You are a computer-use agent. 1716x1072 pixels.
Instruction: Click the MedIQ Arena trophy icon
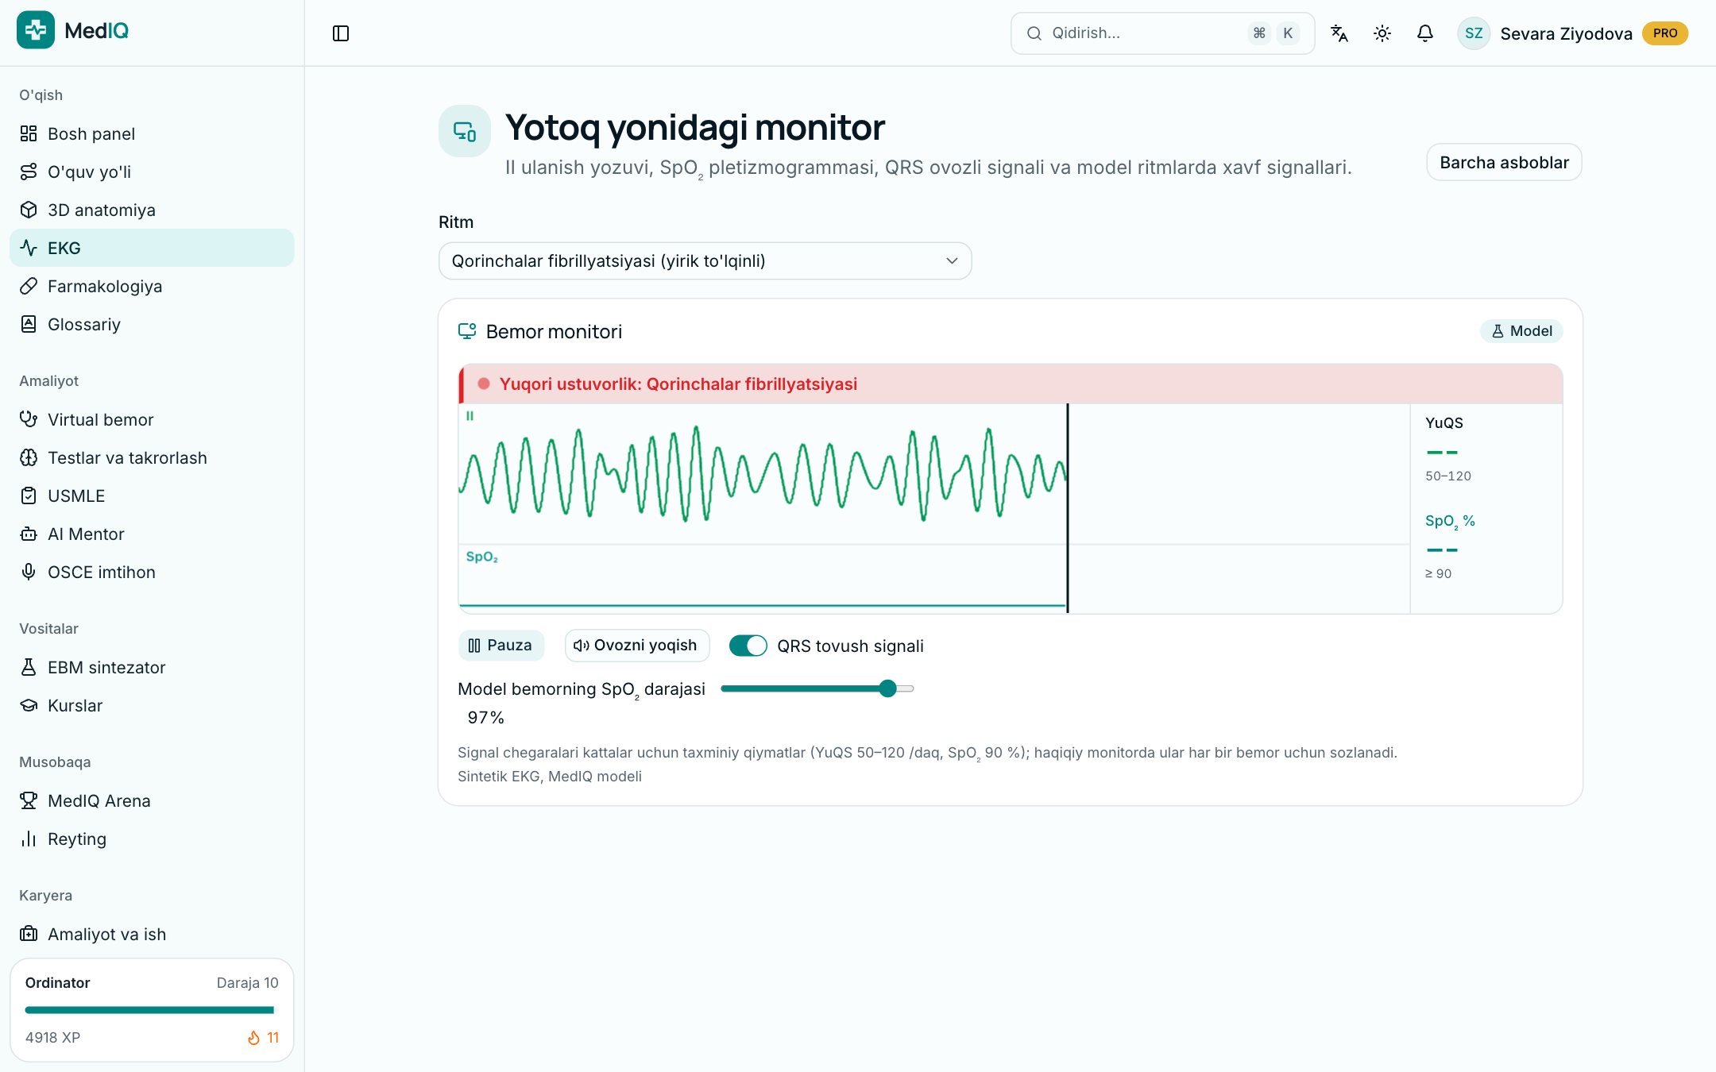click(x=29, y=800)
